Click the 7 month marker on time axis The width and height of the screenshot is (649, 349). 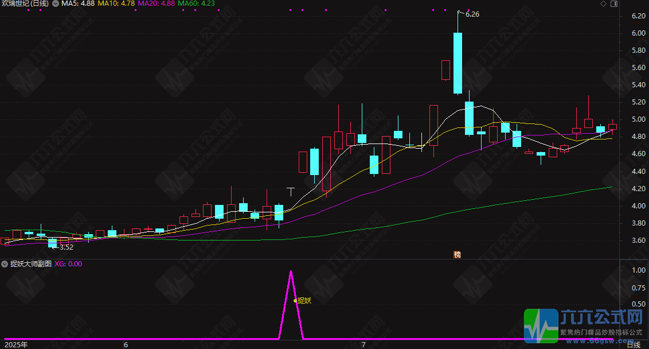(x=363, y=344)
